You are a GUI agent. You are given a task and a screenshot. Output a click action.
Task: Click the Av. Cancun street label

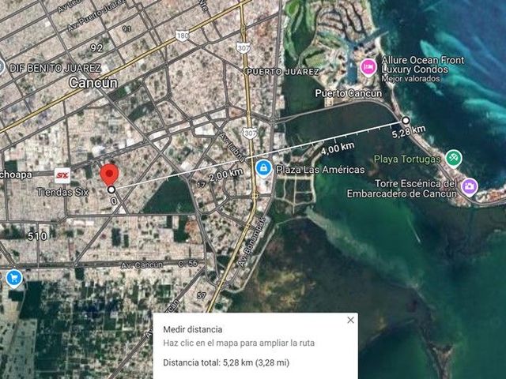click(142, 265)
